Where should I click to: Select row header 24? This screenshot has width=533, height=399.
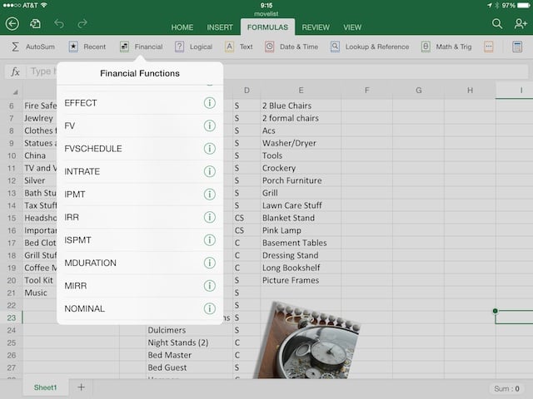[x=11, y=330]
